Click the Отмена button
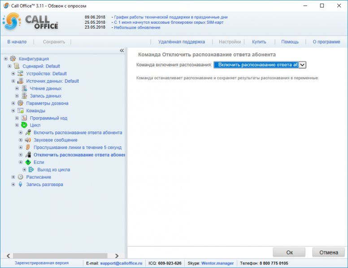Screen dimensions: 348x268 [328, 252]
